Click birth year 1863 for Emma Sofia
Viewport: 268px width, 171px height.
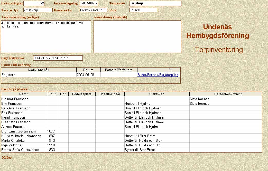tap(51, 150)
